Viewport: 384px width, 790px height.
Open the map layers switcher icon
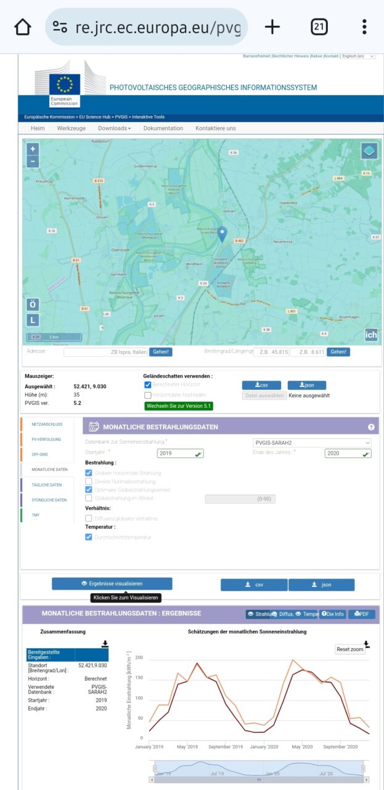[369, 151]
